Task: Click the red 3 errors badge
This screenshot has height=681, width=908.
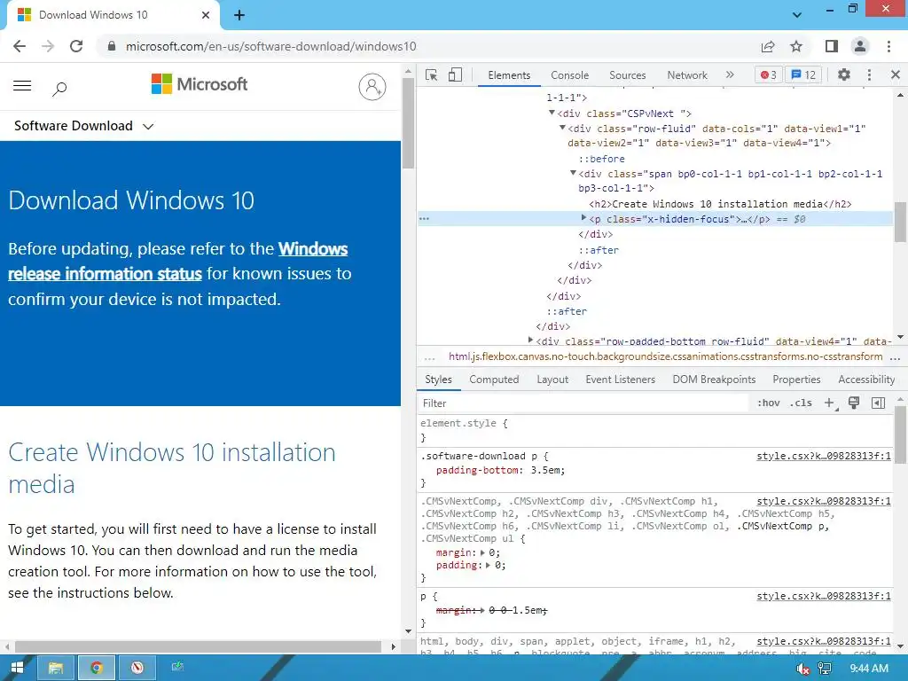Action: (768, 74)
